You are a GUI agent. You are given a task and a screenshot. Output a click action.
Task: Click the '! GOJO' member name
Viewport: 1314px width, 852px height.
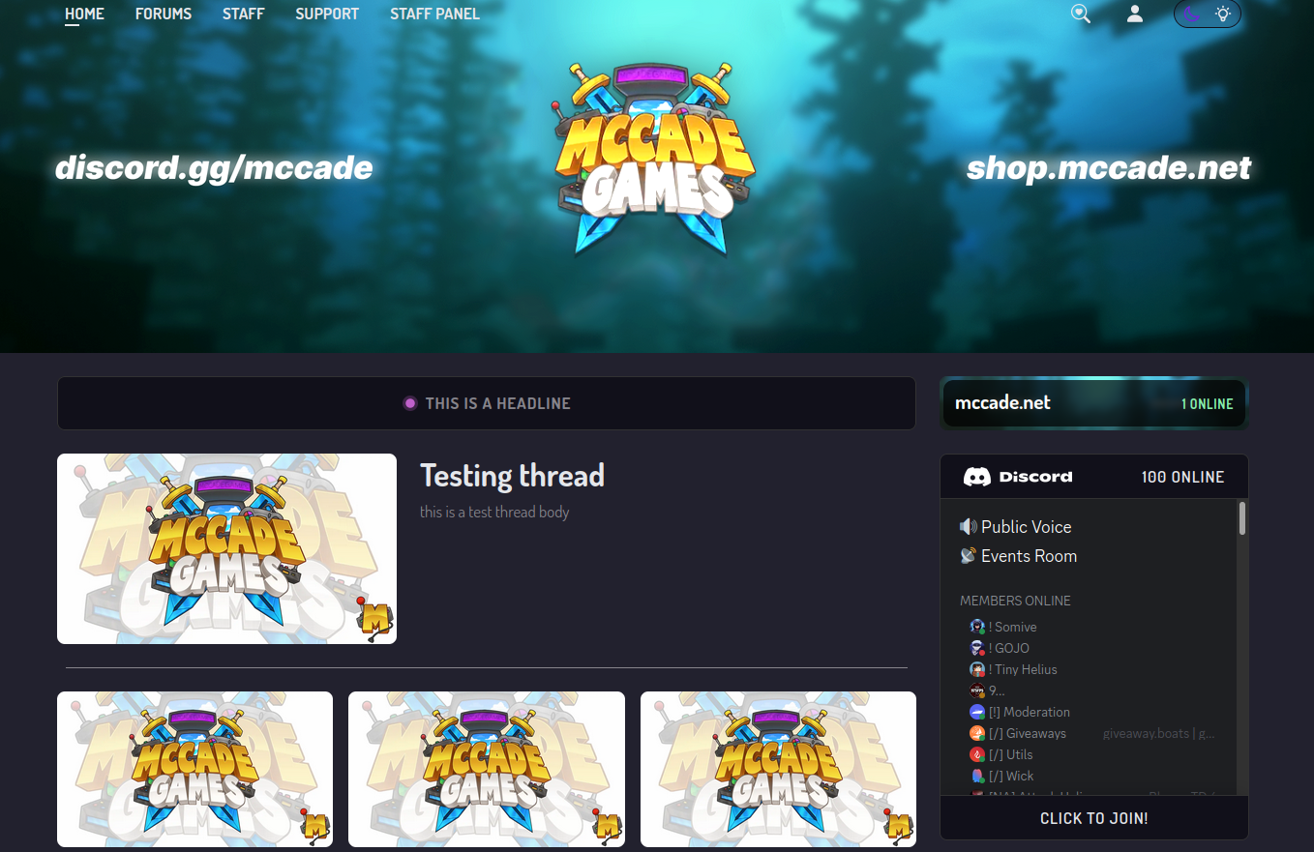[x=1009, y=648]
